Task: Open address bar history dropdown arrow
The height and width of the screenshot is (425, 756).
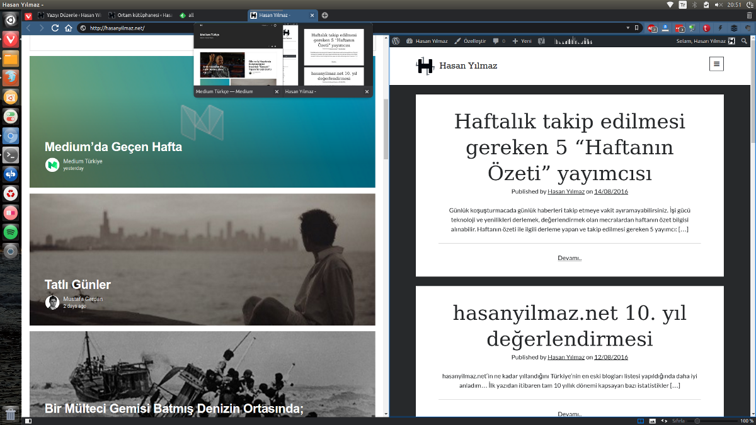Action: [627, 28]
